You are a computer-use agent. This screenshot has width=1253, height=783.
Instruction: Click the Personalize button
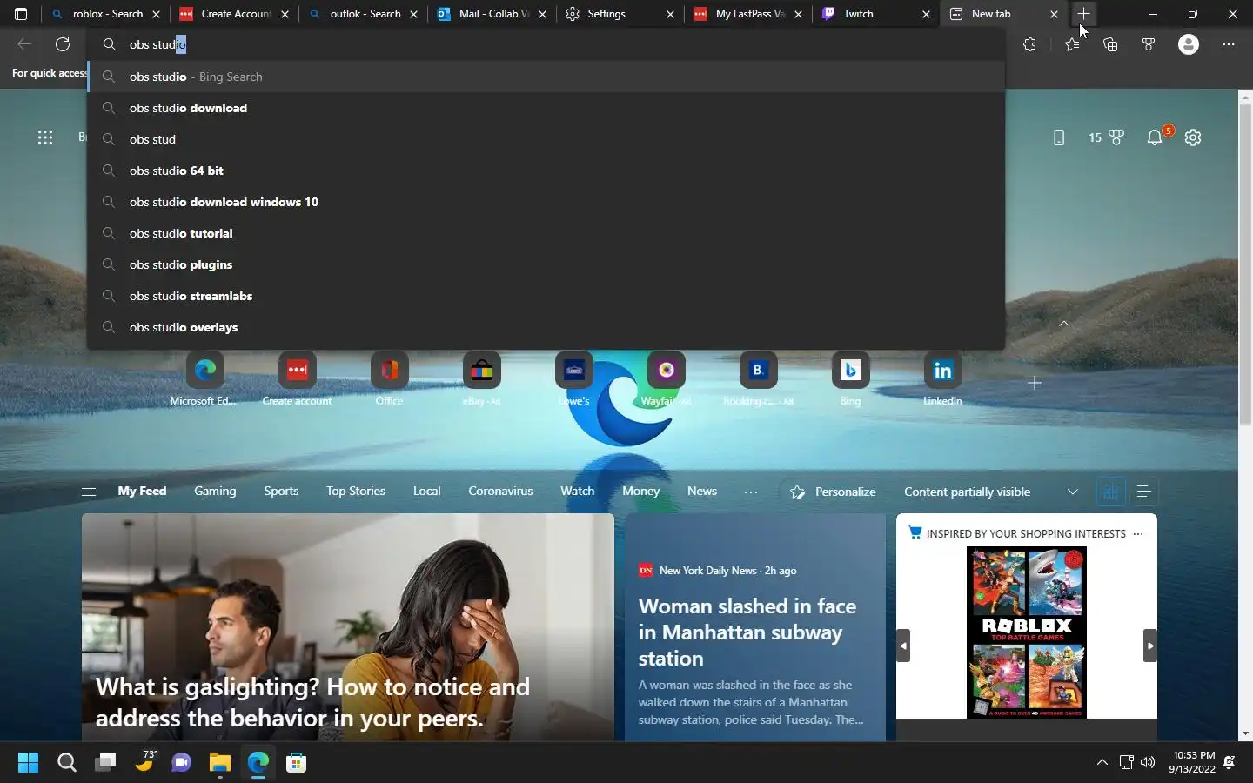tap(832, 492)
